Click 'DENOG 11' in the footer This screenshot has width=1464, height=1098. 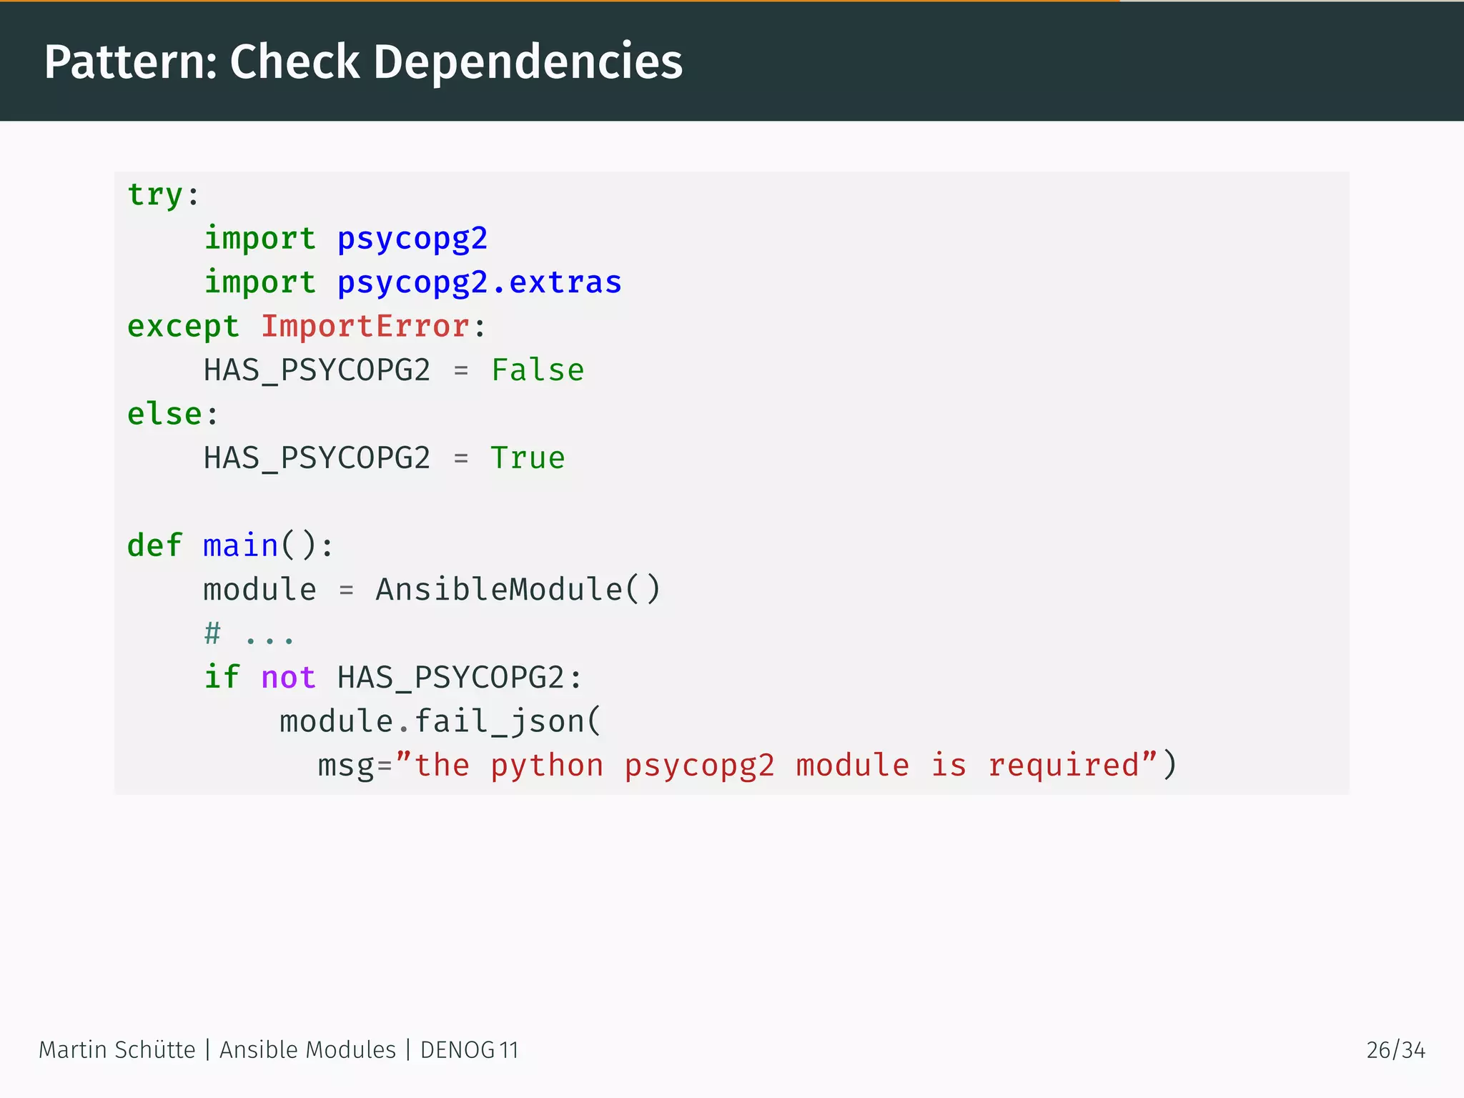[469, 1050]
